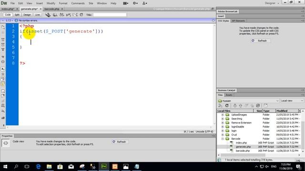305x171 pixels.
Task: Click the Expand Files panel icon
Action: 265,105
